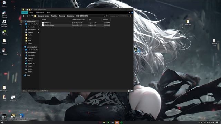This screenshot has width=221, height=124.
Task: Open the quick access toolbar dropdown
Action: (32, 10)
